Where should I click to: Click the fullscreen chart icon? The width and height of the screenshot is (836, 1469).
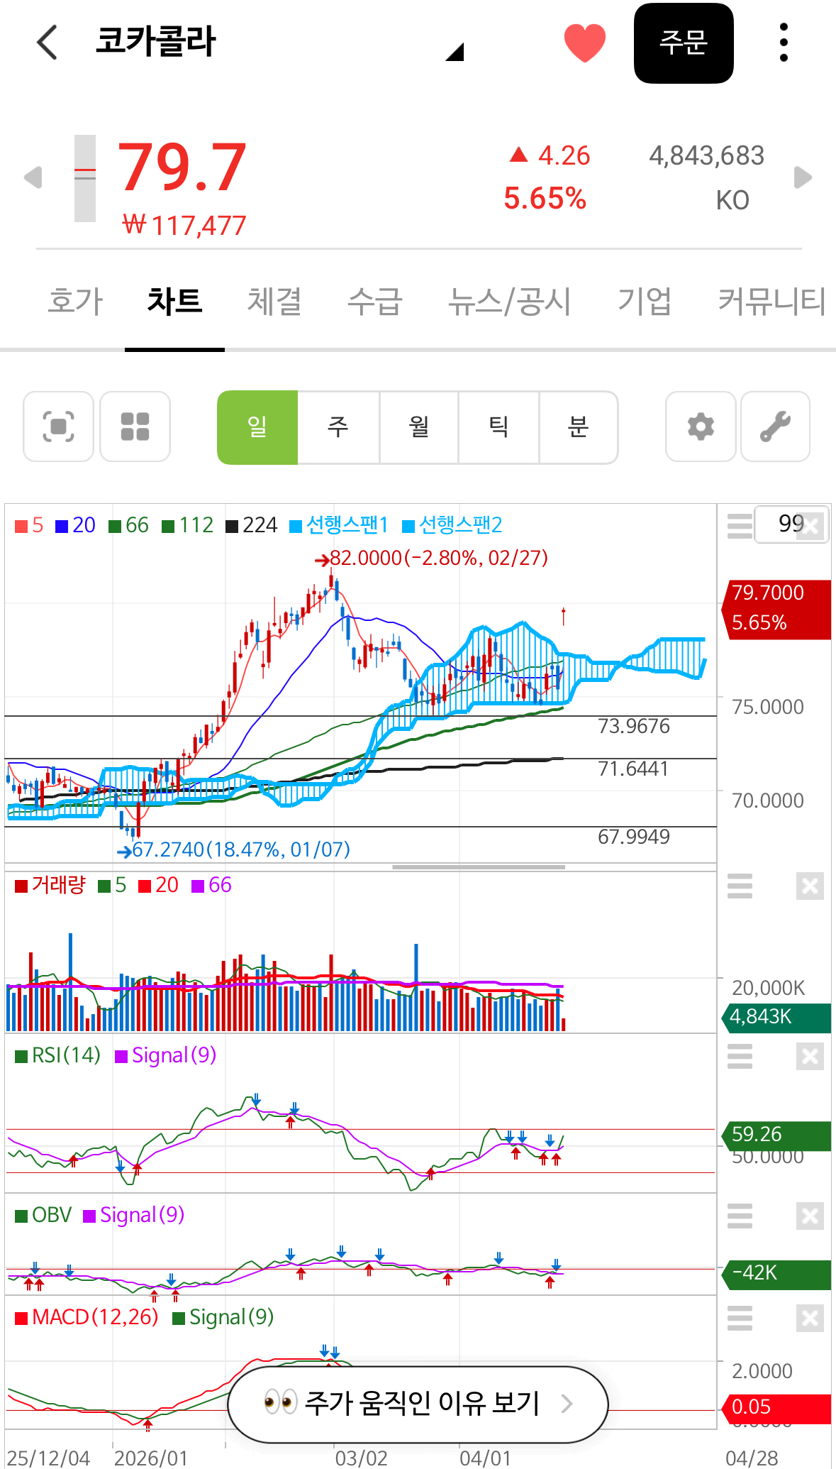pyautogui.click(x=58, y=427)
